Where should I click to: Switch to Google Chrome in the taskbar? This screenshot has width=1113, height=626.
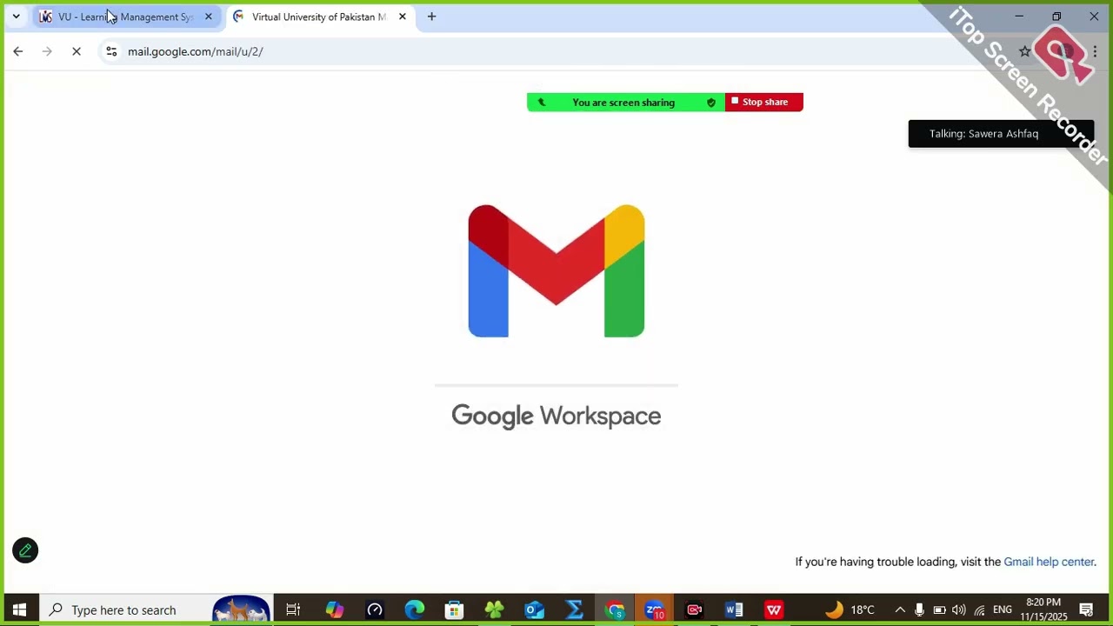[615, 609]
